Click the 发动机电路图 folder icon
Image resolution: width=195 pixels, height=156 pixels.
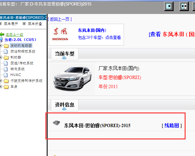coord(6,46)
